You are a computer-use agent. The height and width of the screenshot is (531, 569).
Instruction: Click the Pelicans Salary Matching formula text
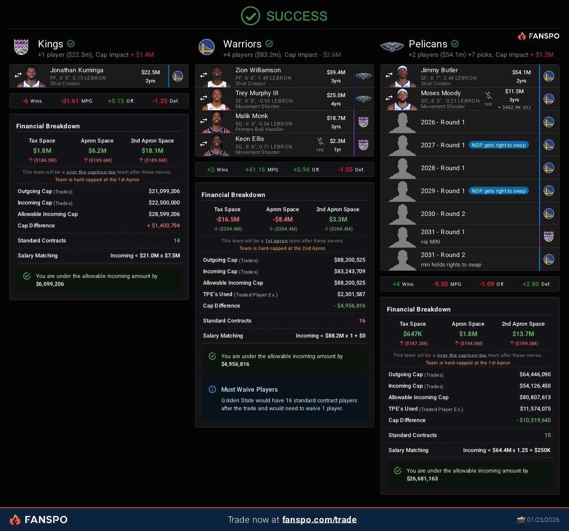[x=507, y=450]
